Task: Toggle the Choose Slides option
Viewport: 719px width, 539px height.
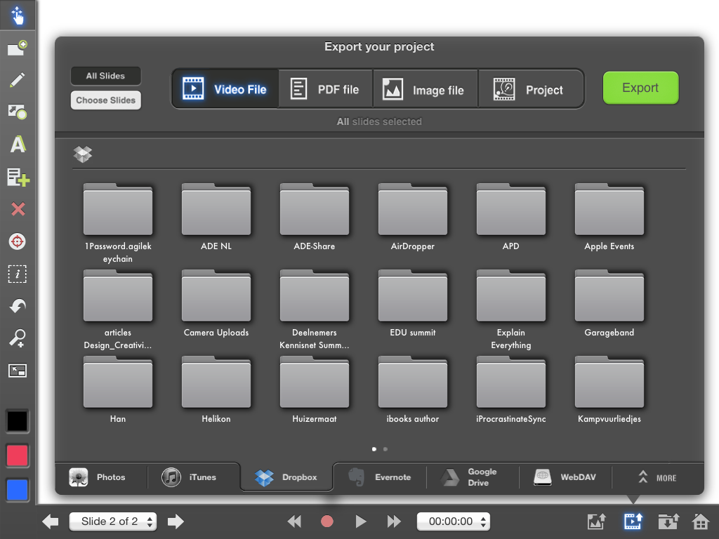Action: [x=106, y=100]
